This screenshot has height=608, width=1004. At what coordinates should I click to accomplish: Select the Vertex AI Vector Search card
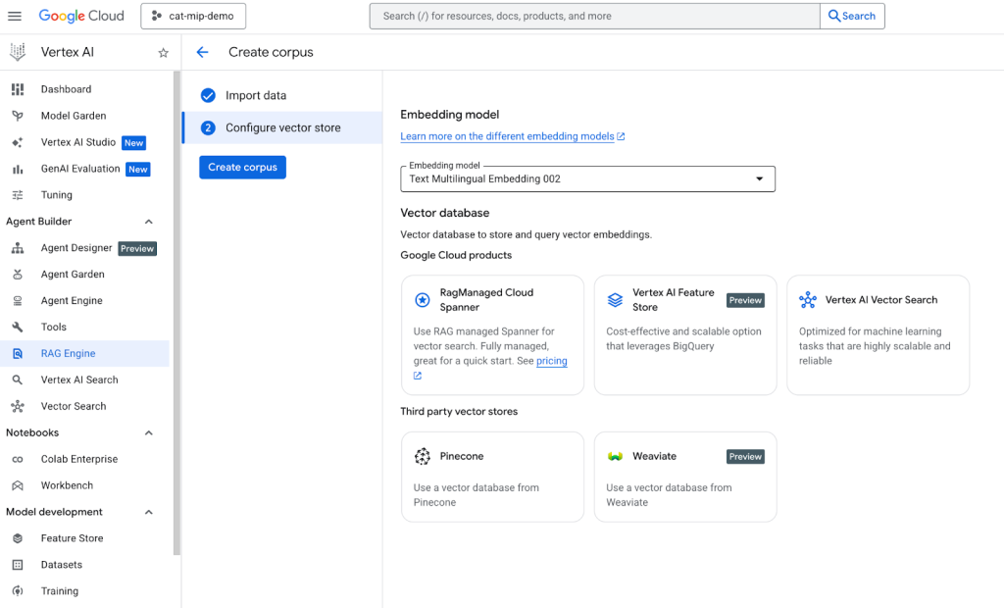coord(878,334)
